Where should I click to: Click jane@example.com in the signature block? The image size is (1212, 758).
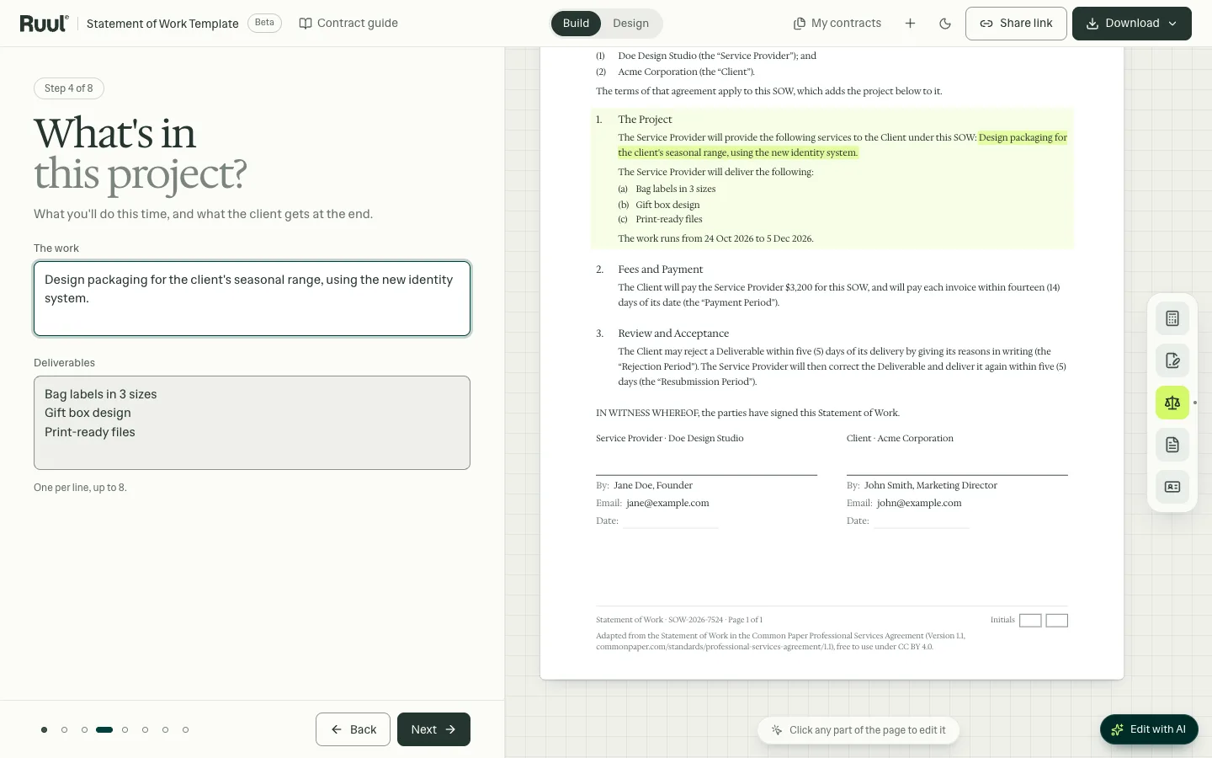coord(667,503)
